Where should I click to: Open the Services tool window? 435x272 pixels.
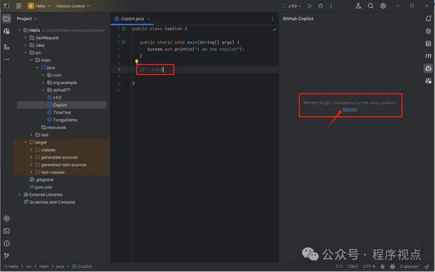(x=7, y=218)
